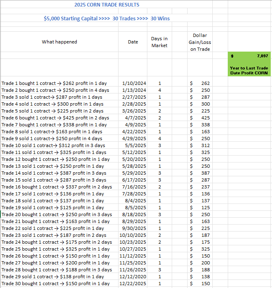The width and height of the screenshot is (272, 288).
Task: Select the date cell 12/12/2020
Action: click(x=134, y=277)
